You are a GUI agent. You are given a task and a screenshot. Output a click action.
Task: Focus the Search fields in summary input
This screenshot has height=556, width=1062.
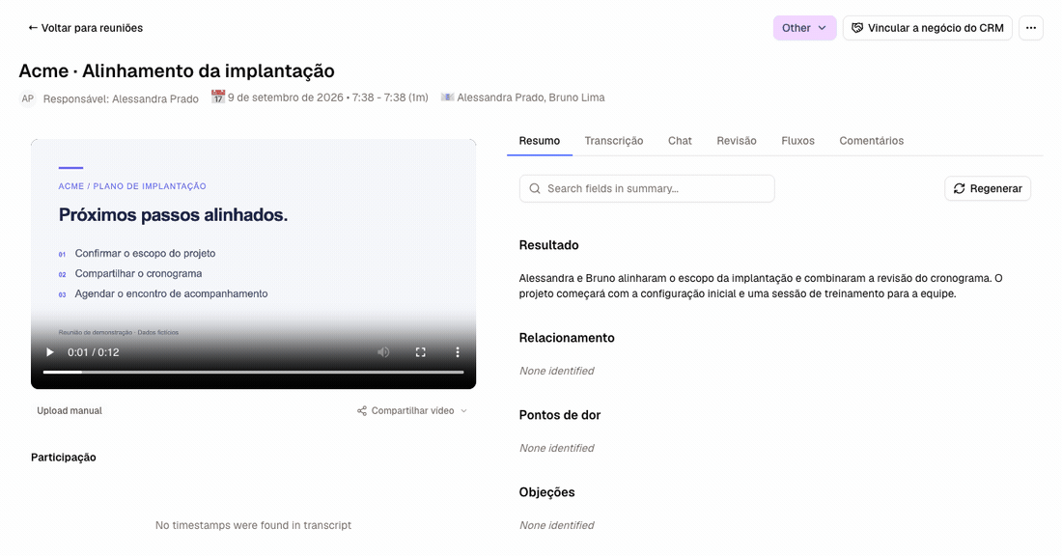point(647,188)
